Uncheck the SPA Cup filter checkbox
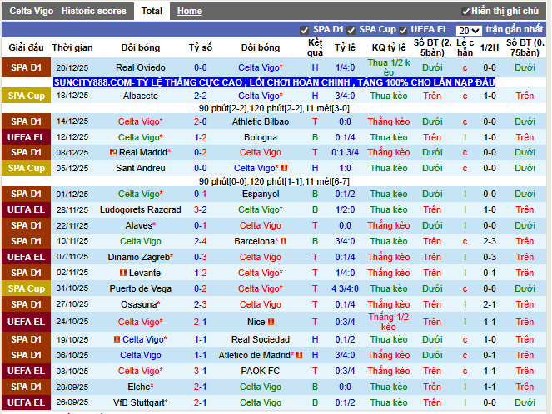This screenshot has width=552, height=414. [351, 31]
